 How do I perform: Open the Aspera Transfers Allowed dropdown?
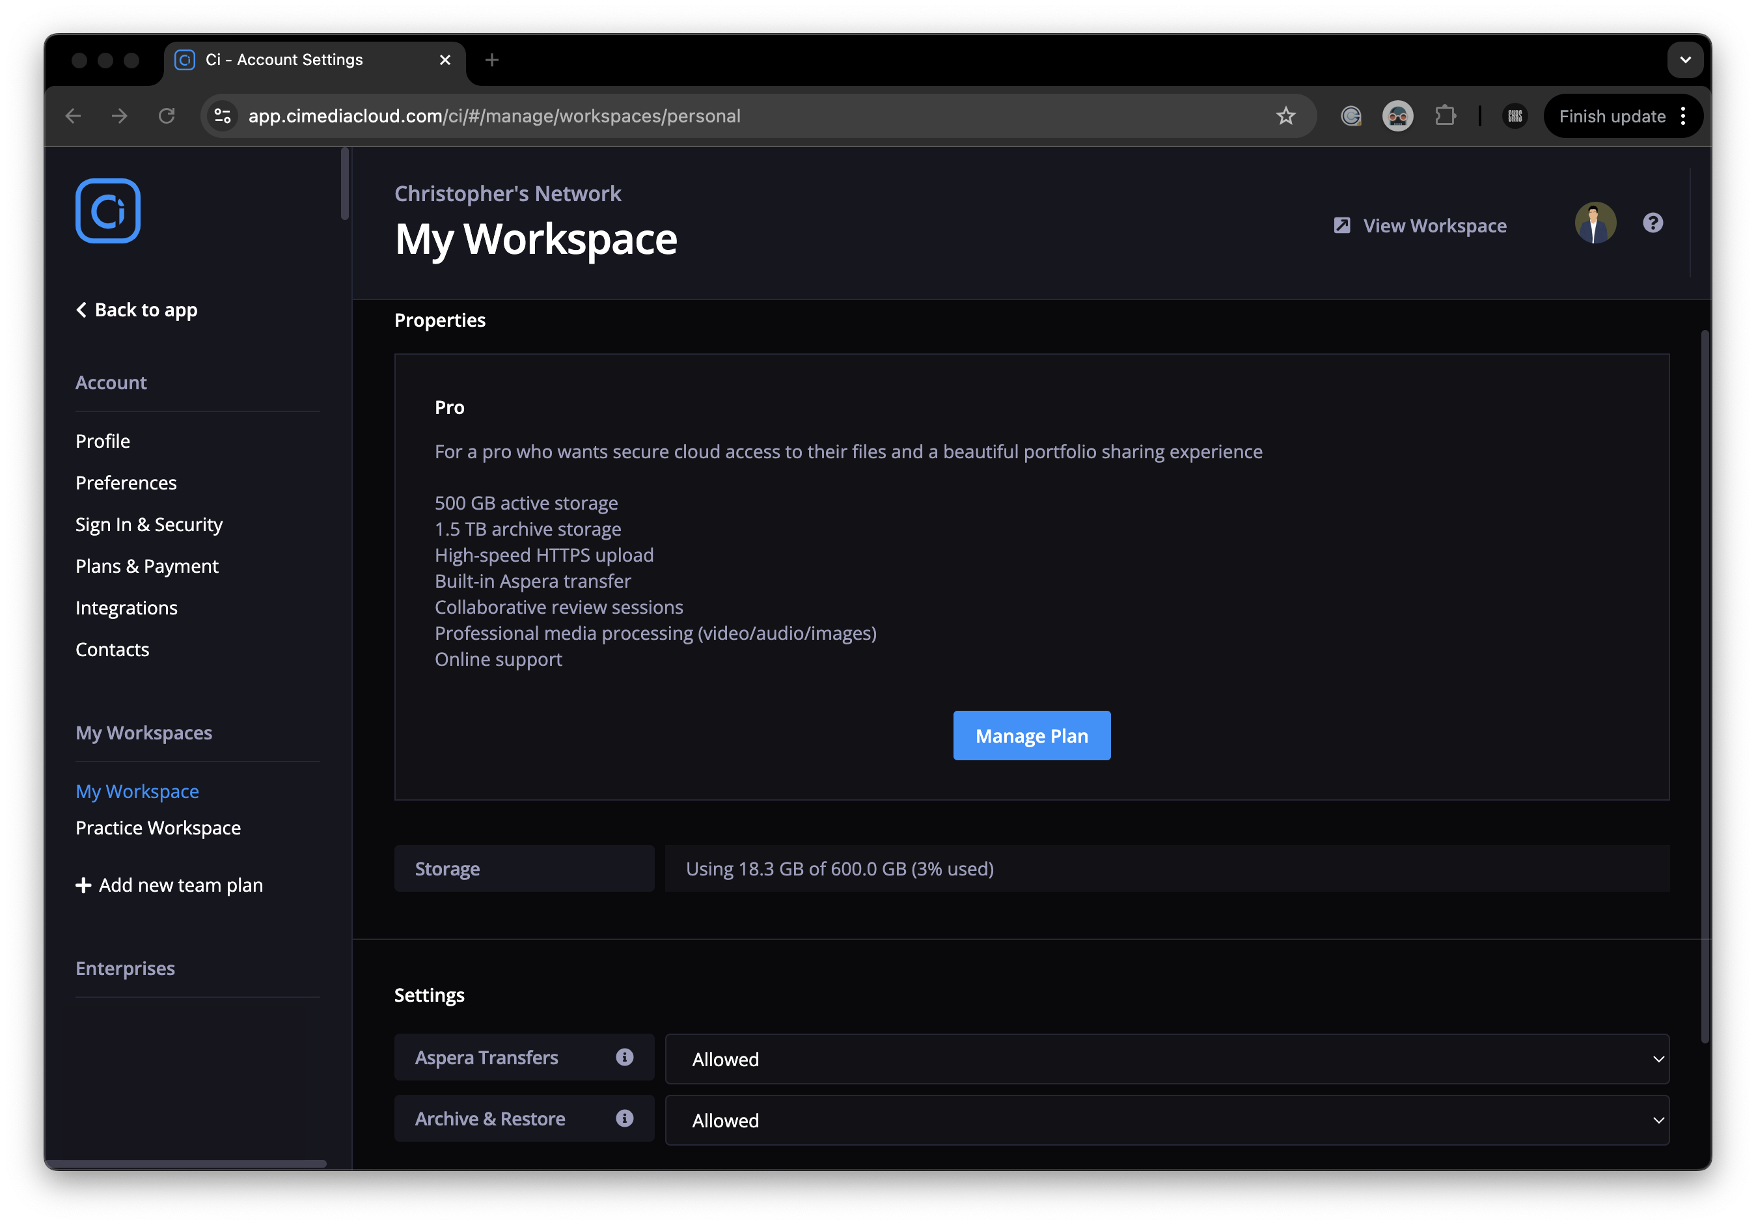coord(1167,1058)
